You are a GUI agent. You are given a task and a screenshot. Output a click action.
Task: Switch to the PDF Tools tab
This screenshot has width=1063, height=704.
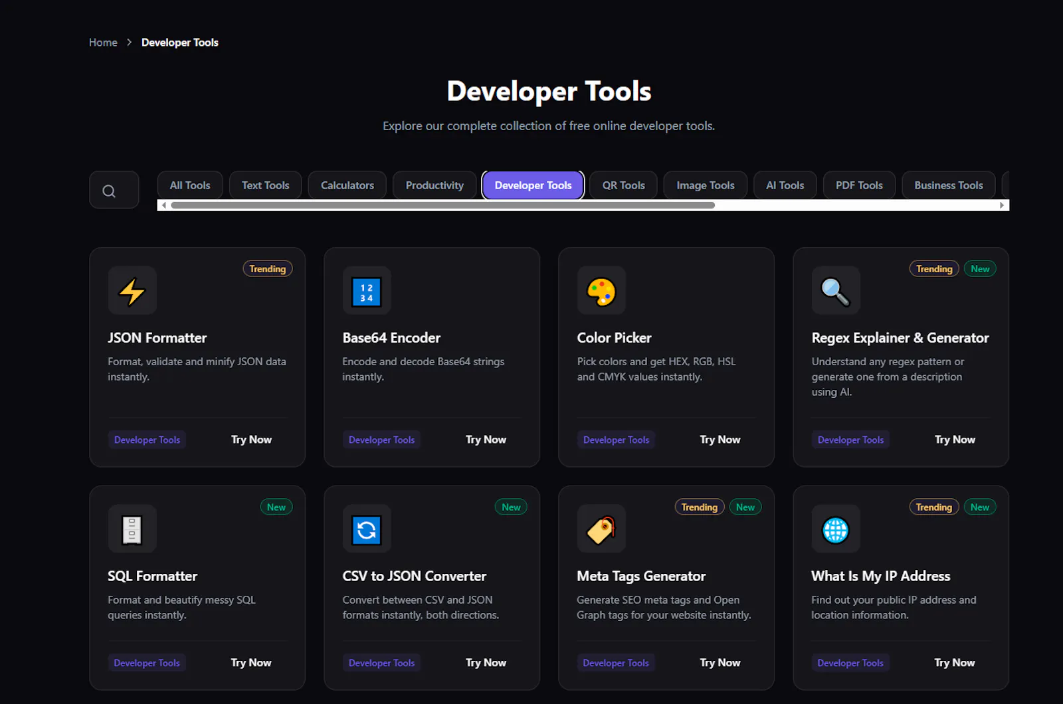pyautogui.click(x=859, y=185)
